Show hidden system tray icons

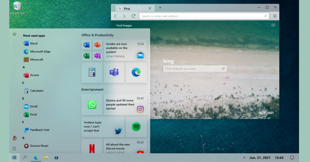point(244,158)
